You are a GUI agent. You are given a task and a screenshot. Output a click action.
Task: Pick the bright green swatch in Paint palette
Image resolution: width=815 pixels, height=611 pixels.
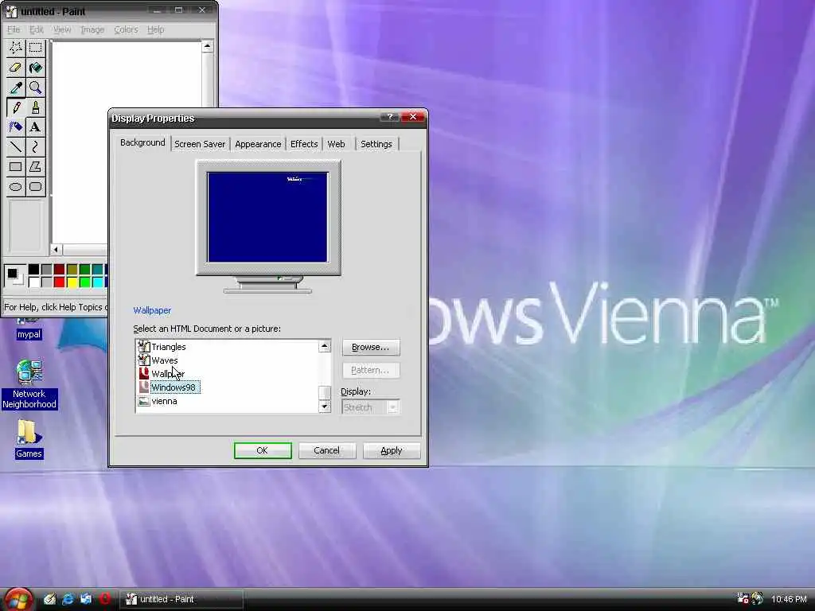[84, 282]
